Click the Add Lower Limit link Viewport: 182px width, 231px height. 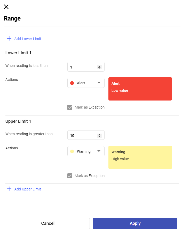pyautogui.click(x=28, y=39)
